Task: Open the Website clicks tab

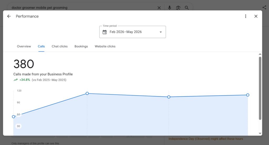Action: 105,46
